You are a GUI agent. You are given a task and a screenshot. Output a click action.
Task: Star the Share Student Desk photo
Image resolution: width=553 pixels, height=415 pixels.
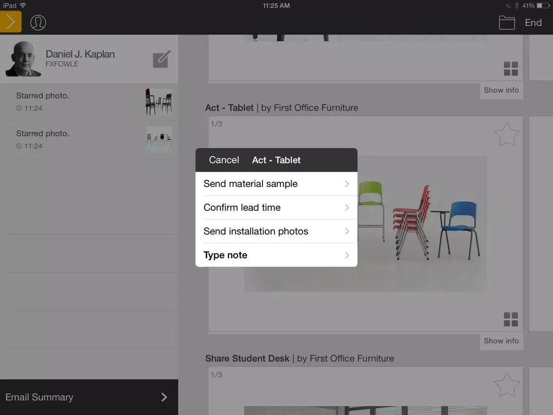pyautogui.click(x=507, y=385)
